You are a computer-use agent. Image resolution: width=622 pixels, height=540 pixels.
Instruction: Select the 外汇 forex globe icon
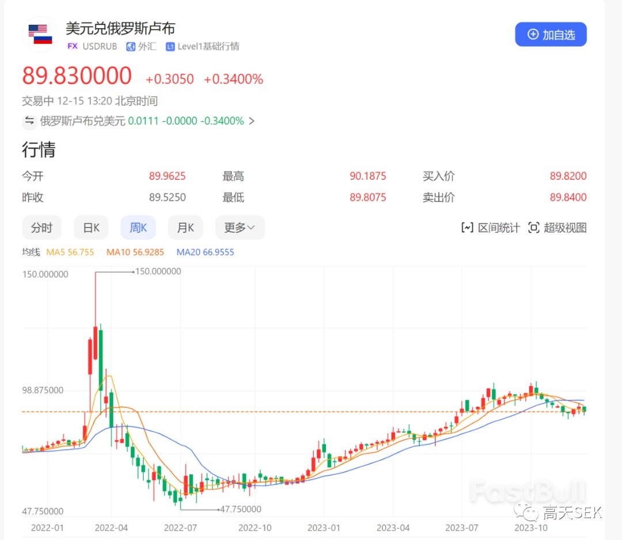point(131,47)
